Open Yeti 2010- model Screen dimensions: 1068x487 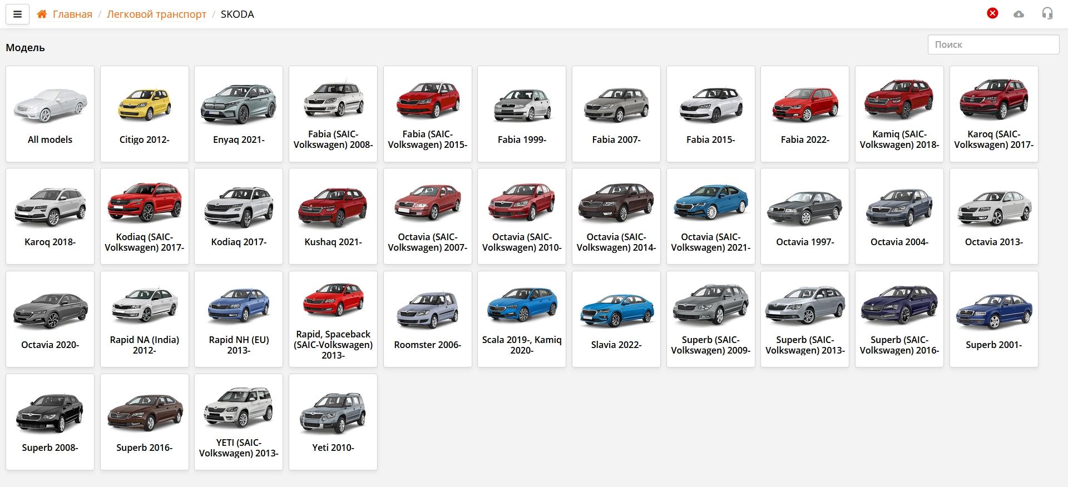333,422
